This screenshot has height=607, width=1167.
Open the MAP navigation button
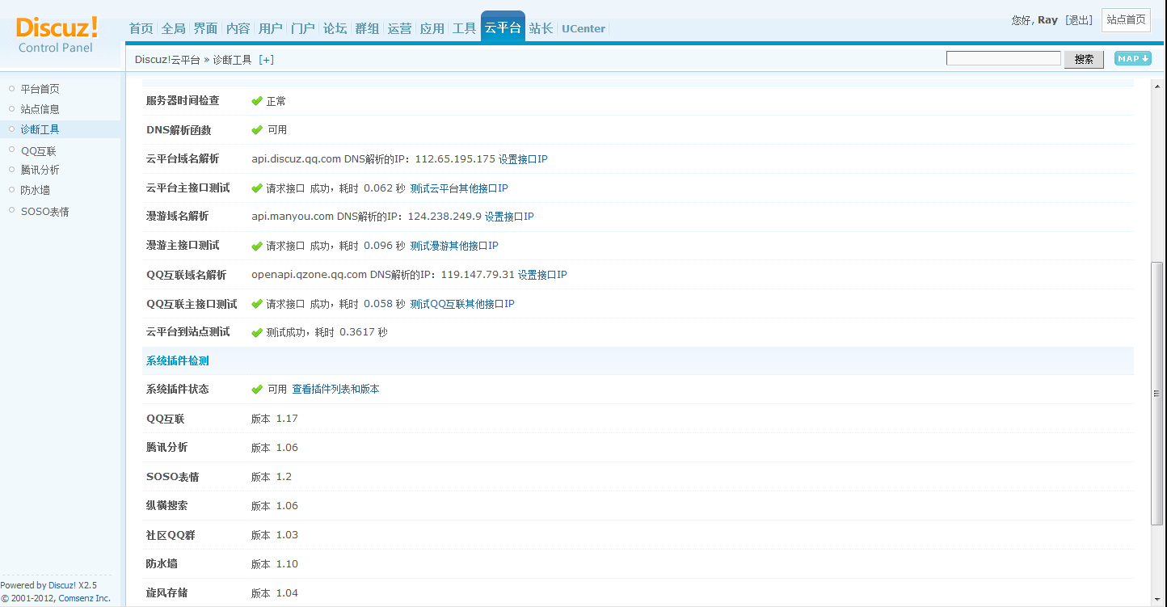tap(1132, 58)
